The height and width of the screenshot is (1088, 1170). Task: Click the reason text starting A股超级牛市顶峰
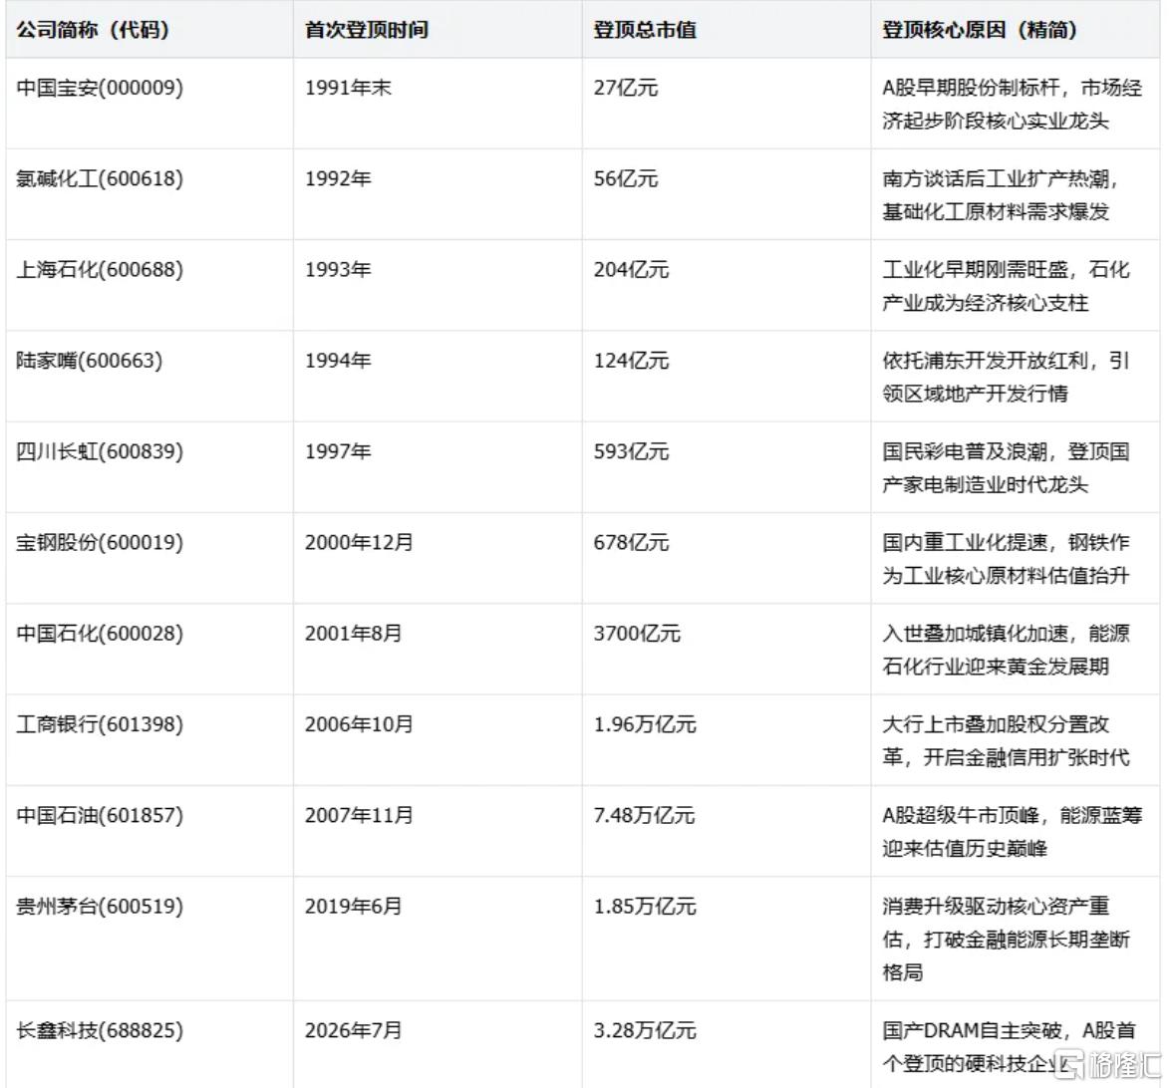pyautogui.click(x=1012, y=833)
